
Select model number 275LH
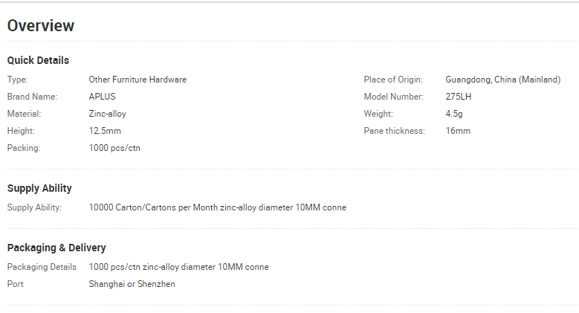(x=459, y=97)
